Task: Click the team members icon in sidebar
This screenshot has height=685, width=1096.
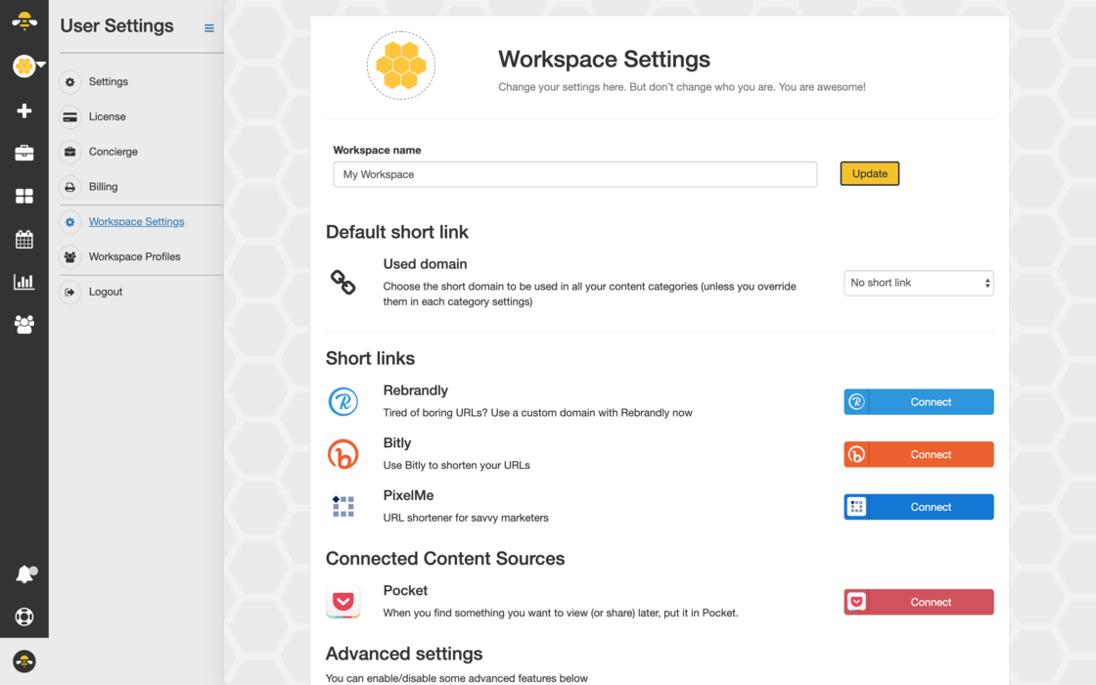Action: coord(24,324)
